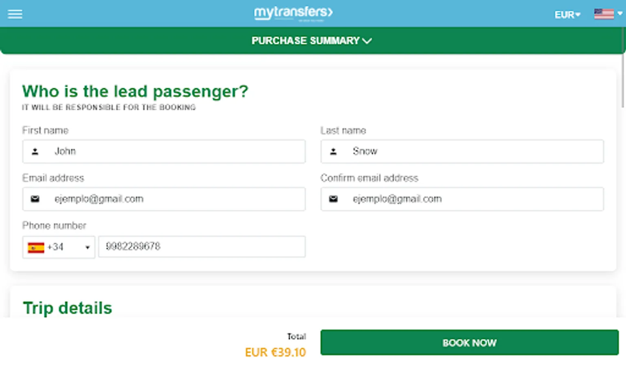Click the page vertical scrollbar

click(623, 81)
